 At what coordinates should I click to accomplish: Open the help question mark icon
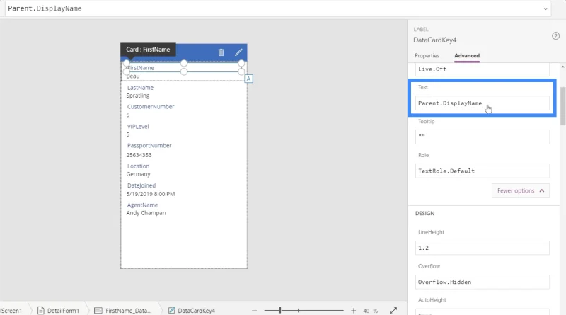pos(555,36)
